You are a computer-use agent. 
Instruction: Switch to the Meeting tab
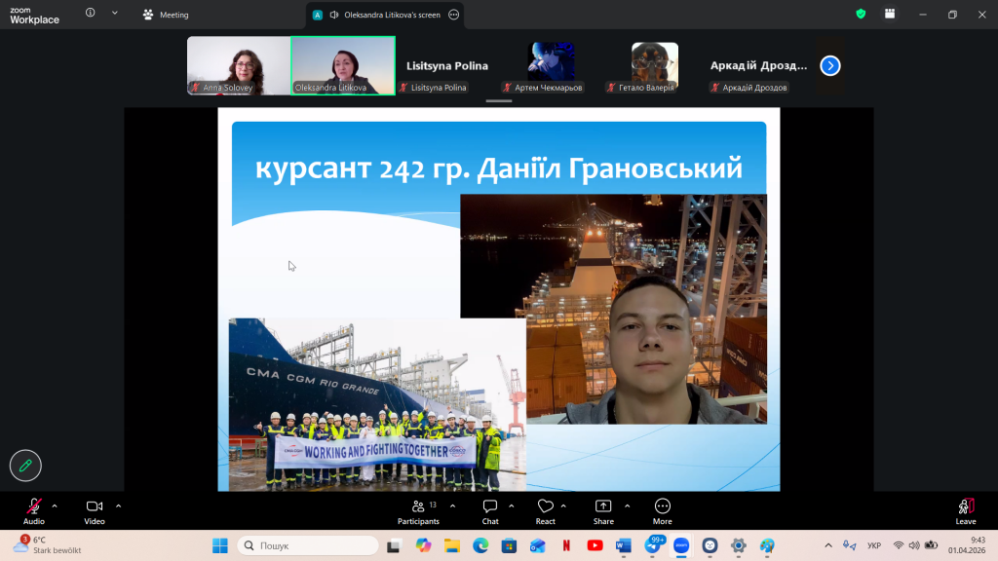[166, 15]
